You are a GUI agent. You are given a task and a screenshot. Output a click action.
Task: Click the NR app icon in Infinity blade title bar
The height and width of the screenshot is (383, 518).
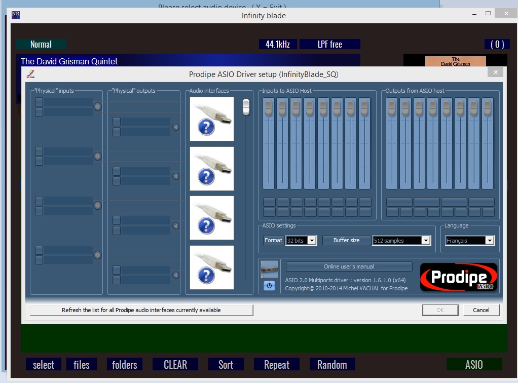pyautogui.click(x=16, y=15)
